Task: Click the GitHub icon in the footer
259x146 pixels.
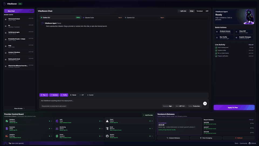Action: pos(250,143)
